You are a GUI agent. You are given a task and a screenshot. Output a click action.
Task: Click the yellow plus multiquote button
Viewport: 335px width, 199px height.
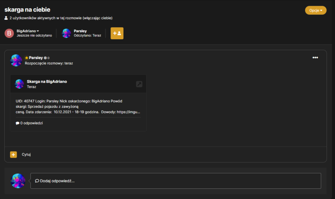coord(13,155)
